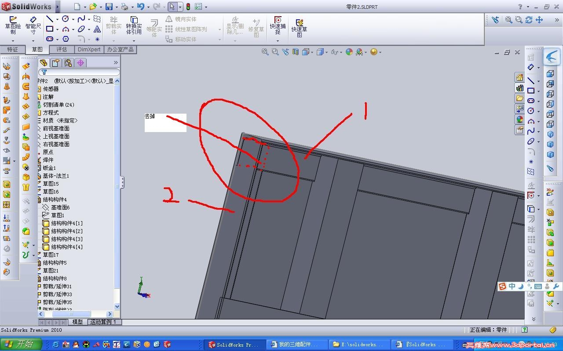
Task: Select the Circle sketch tool in the ribbon
Action: [x=66, y=19]
